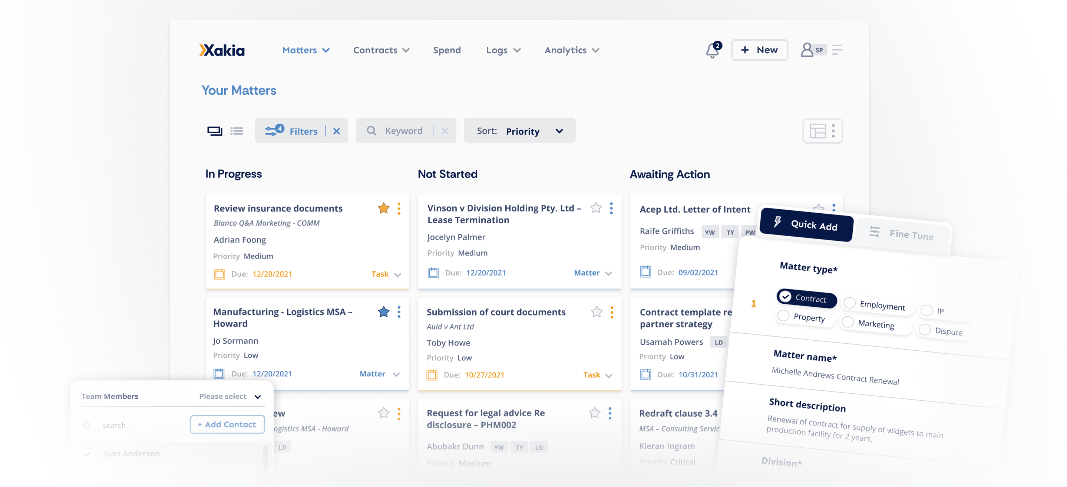Unstar the Review insurance documents matter
Viewport: 1067px width, 487px height.
pyautogui.click(x=384, y=208)
